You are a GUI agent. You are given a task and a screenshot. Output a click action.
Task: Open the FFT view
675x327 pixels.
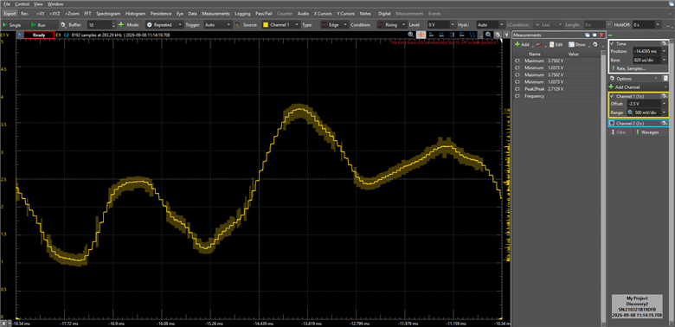[87, 13]
